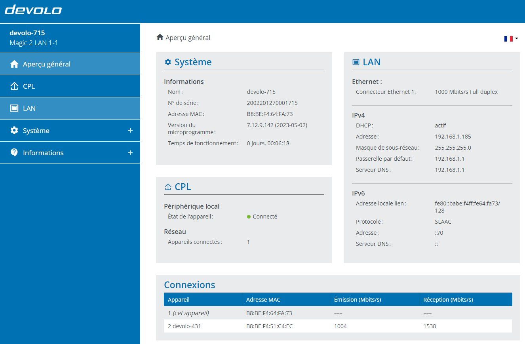The height and width of the screenshot is (344, 525).
Task: Click the Passerelle par défaut value 192.168.1.1
Action: pyautogui.click(x=449, y=159)
